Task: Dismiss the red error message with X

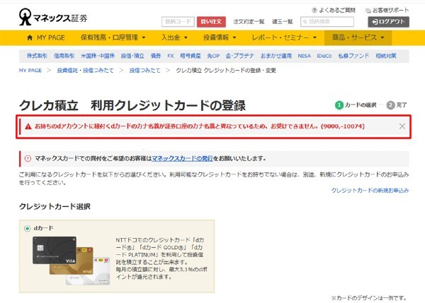Action: [x=402, y=126]
